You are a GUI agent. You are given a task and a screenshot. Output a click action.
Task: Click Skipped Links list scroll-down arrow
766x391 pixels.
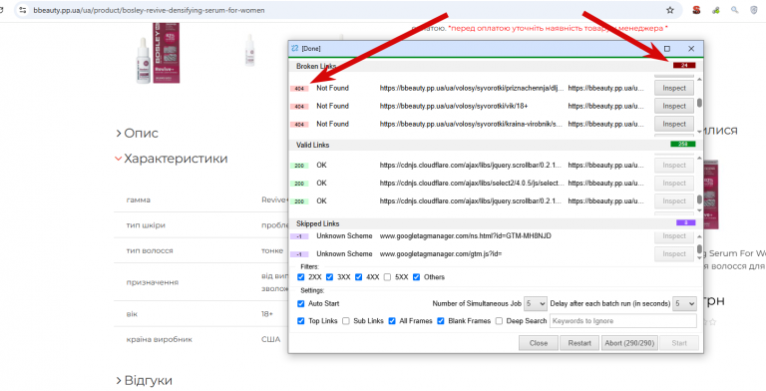coord(699,257)
